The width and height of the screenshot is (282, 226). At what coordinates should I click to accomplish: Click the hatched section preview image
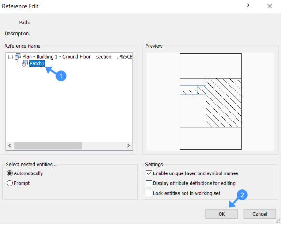point(211,101)
